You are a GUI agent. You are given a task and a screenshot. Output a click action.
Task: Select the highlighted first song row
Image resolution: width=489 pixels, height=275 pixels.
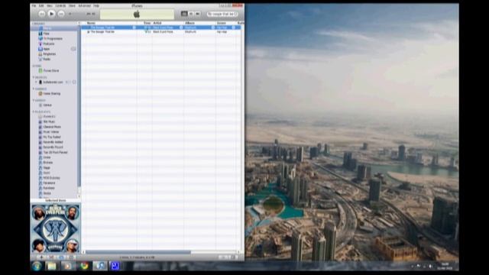tap(161, 27)
